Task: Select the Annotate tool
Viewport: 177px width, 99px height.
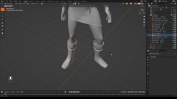Action: [x=2, y=30]
